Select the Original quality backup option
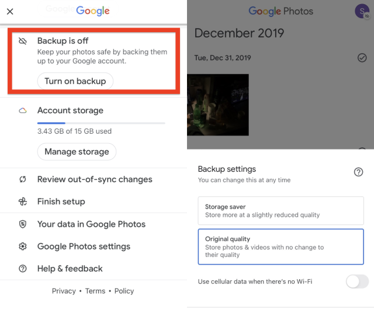The image size is (374, 309). tap(280, 246)
